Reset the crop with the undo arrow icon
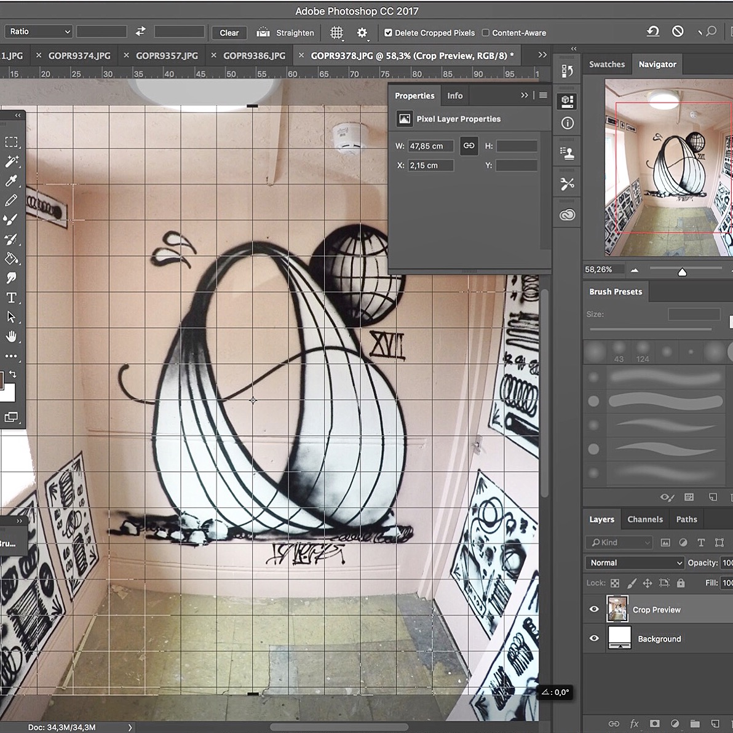This screenshot has width=733, height=733. pyautogui.click(x=653, y=31)
